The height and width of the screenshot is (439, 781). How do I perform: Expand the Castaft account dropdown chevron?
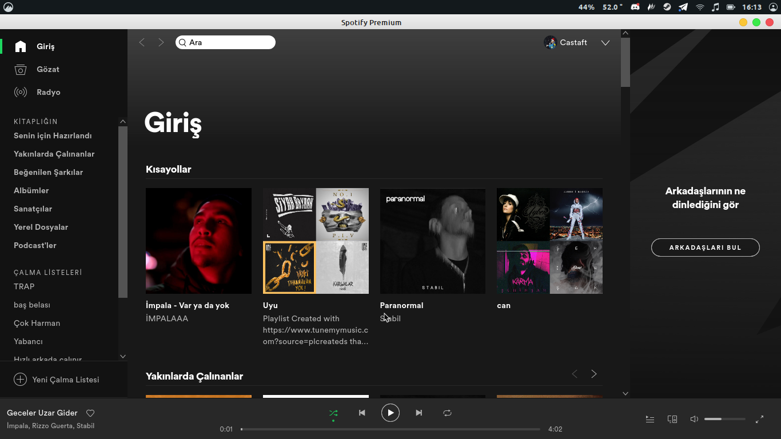[605, 43]
